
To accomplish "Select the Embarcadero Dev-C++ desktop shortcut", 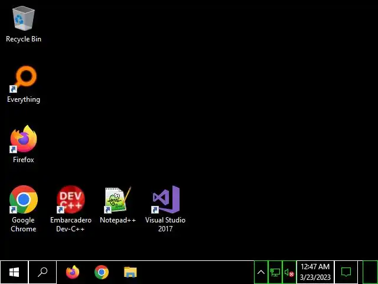I will (x=71, y=199).
